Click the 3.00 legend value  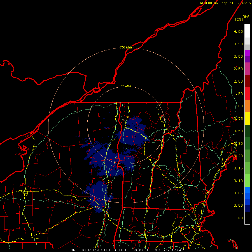pos(238,56)
